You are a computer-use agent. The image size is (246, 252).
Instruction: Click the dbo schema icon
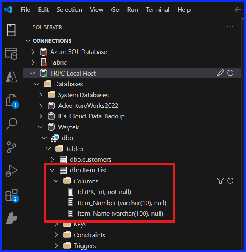tap(55, 138)
